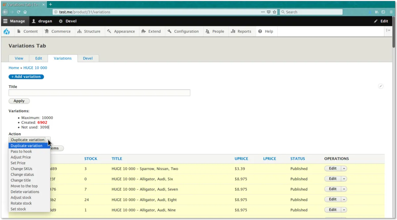This screenshot has width=397, height=220.
Task: Expand Edit operations arrow for Sparrow, Nissan, Two
Action: click(344, 169)
